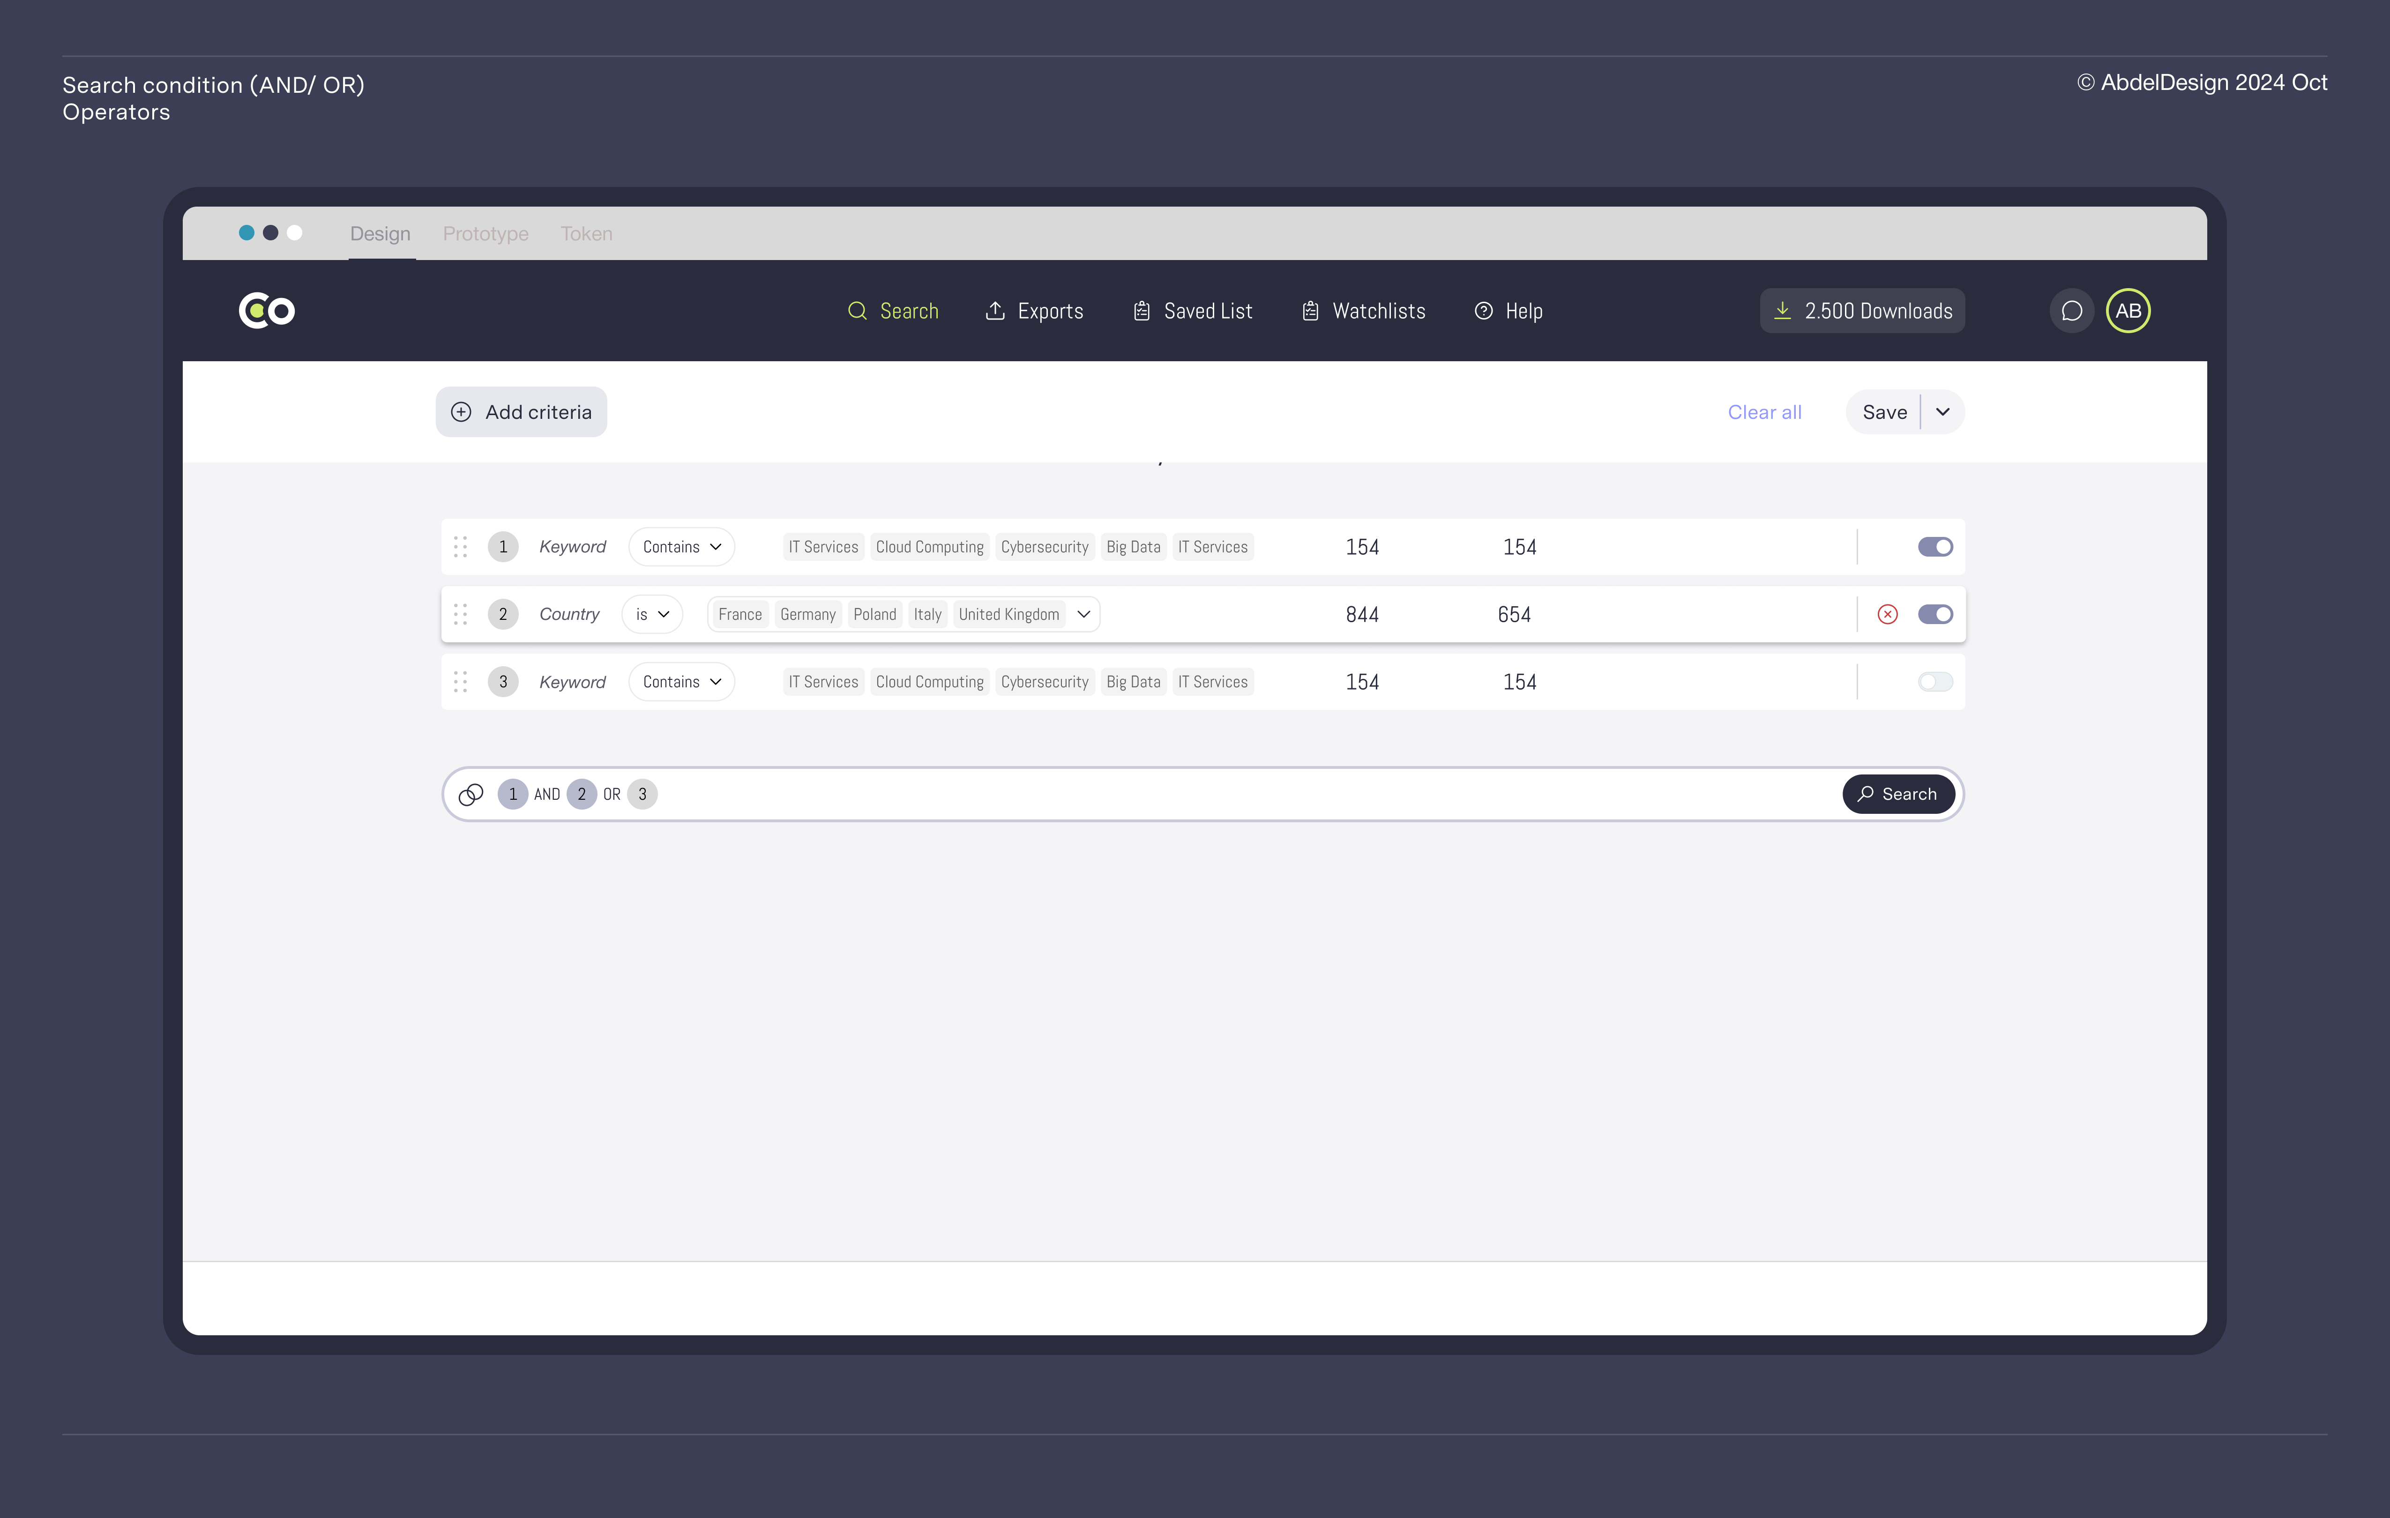The height and width of the screenshot is (1518, 2390).
Task: Click the drag handle on row 3
Action: point(461,682)
